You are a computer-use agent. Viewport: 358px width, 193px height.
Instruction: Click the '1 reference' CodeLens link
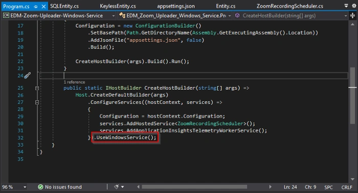click(74, 82)
